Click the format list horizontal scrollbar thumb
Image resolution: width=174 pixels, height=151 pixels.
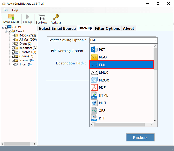pyautogui.click(x=119, y=125)
